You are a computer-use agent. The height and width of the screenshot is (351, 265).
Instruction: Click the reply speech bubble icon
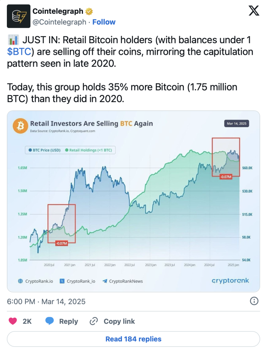coord(50,321)
